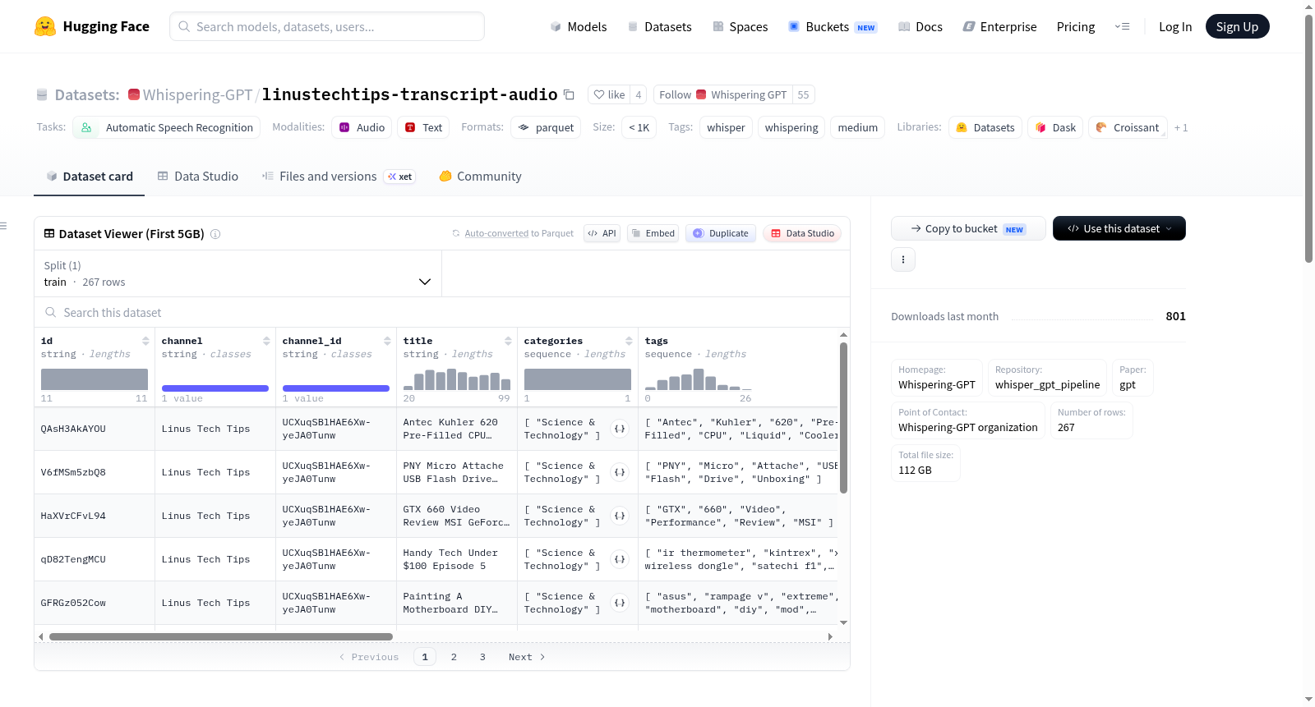Click the tags lengths histogram
1315x707 pixels.
coord(699,379)
